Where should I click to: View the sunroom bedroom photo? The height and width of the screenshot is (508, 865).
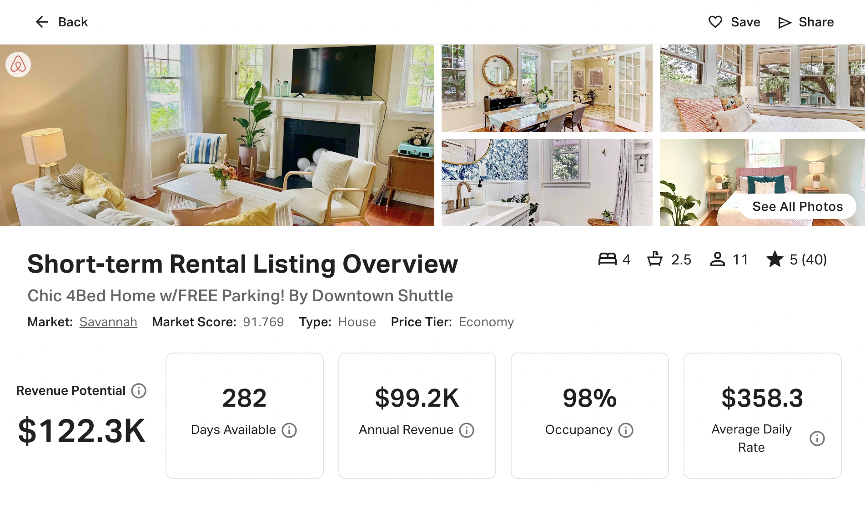point(762,88)
